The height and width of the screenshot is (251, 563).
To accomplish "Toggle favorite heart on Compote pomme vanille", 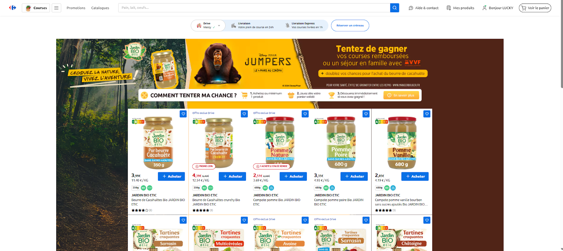I will pyautogui.click(x=427, y=114).
